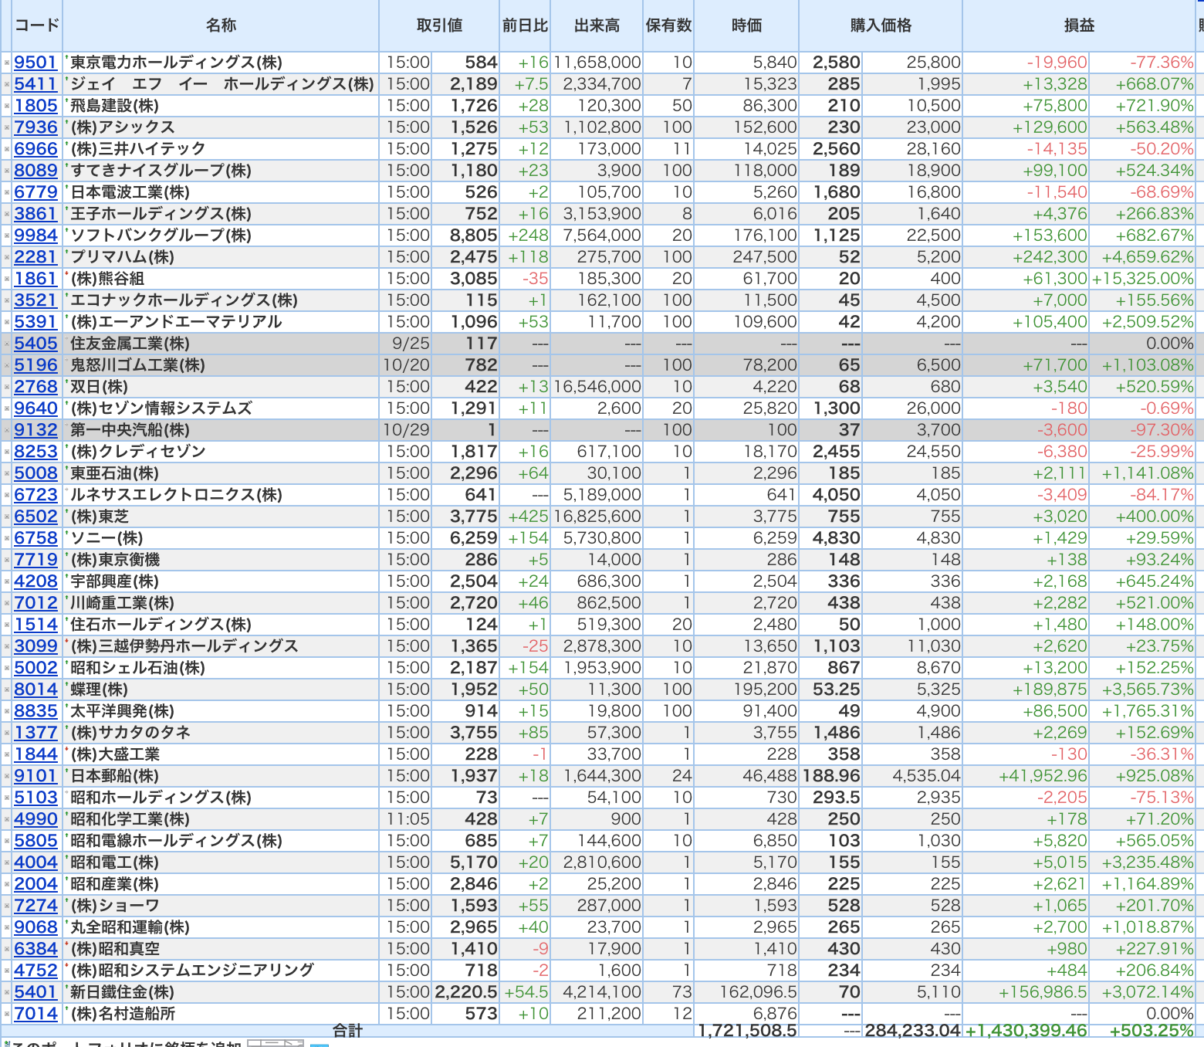Click delete icon for プリマハム row
The height and width of the screenshot is (1047, 1204).
pyautogui.click(x=7, y=257)
